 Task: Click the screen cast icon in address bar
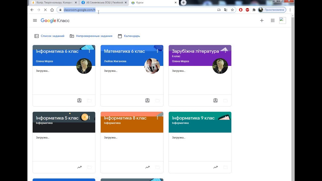pos(219,10)
